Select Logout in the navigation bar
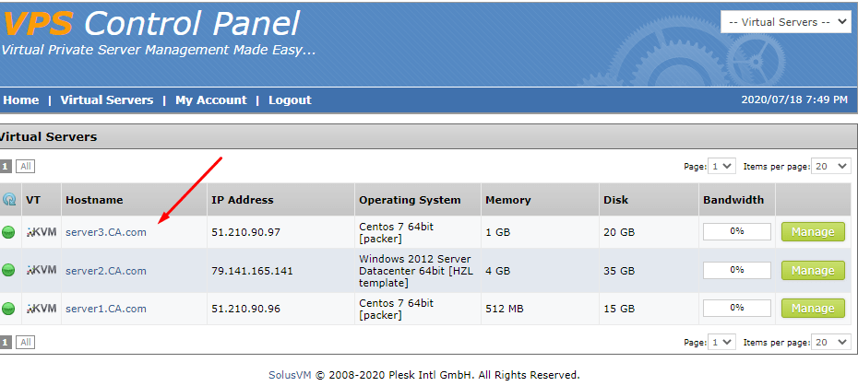This screenshot has height=386, width=858. (x=290, y=100)
